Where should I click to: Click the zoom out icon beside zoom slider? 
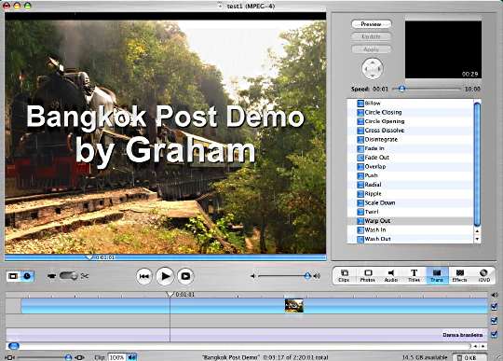coord(9,357)
